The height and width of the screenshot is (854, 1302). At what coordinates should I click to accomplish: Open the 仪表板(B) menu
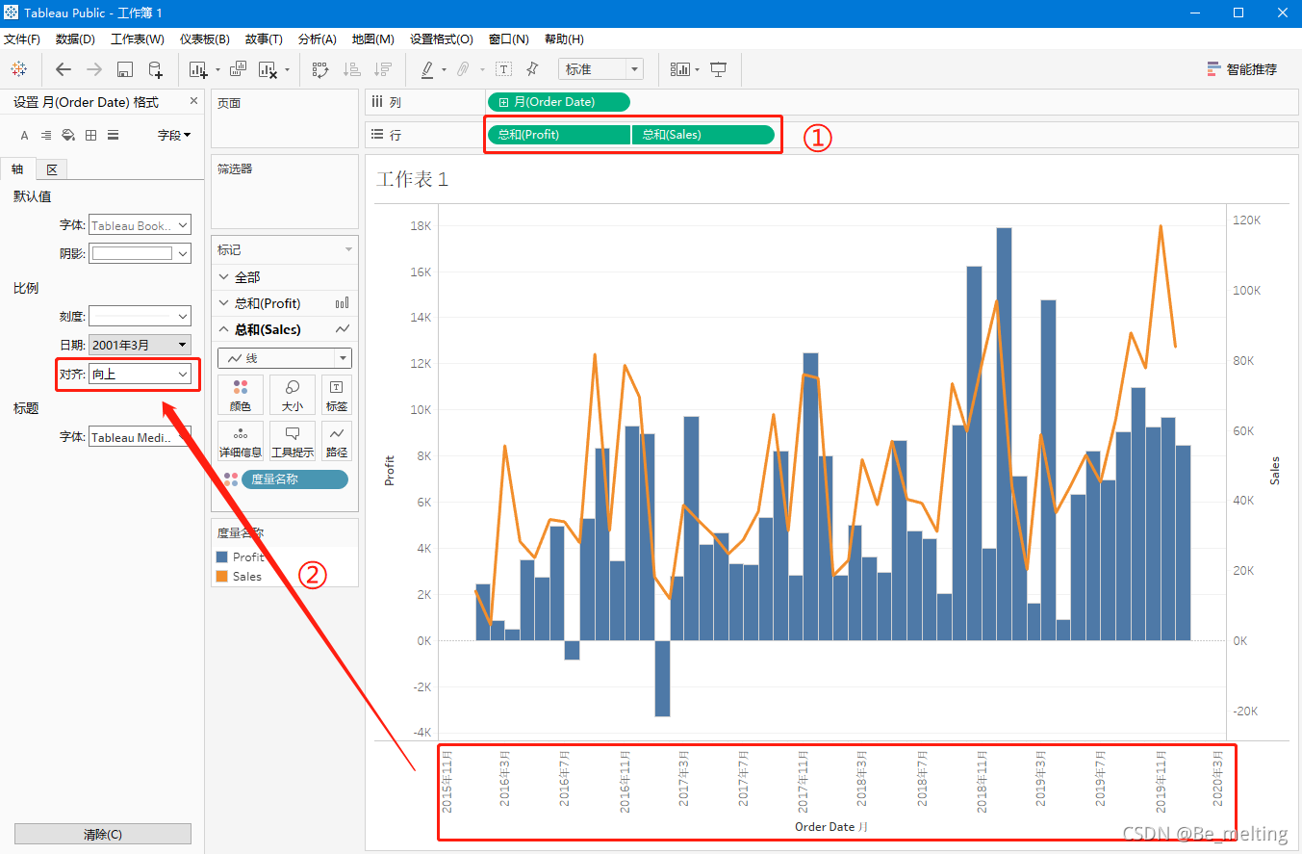[x=205, y=39]
